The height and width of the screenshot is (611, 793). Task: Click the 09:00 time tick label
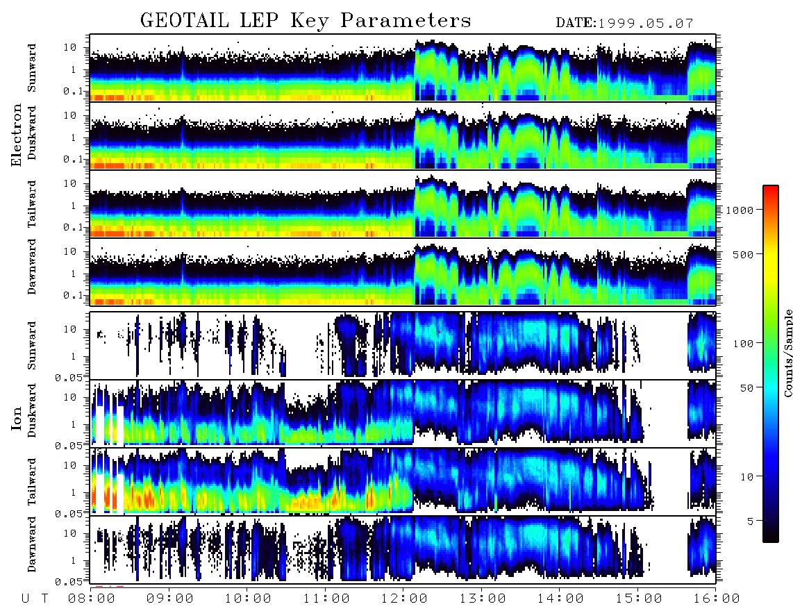pyautogui.click(x=170, y=599)
